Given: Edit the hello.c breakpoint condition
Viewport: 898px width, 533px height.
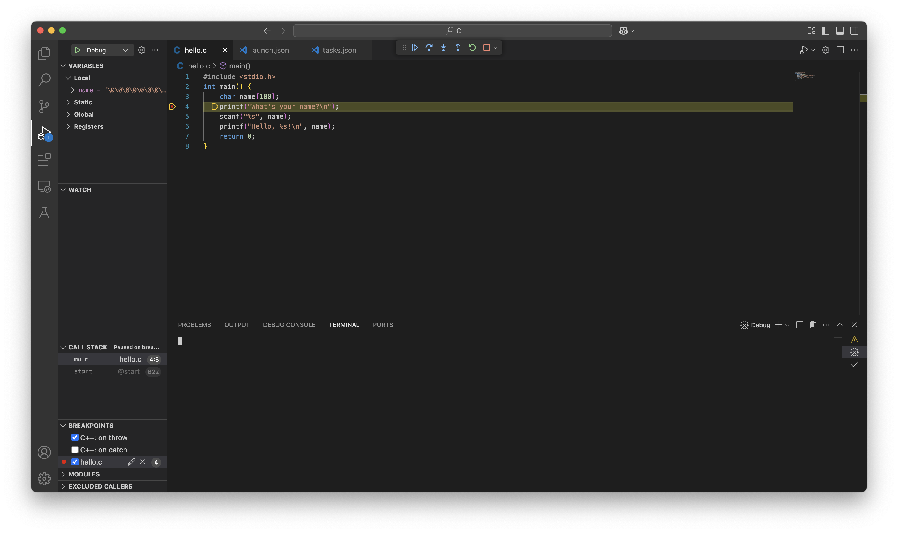Looking at the screenshot, I should coord(131,462).
